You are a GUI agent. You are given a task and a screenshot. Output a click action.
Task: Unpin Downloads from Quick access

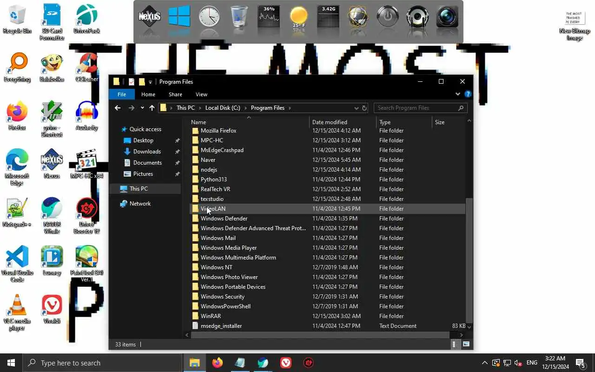pyautogui.click(x=177, y=152)
